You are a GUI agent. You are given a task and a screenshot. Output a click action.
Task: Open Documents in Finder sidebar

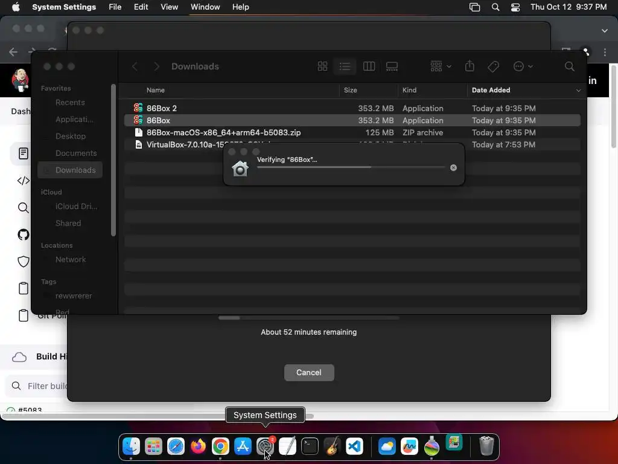(x=70, y=153)
